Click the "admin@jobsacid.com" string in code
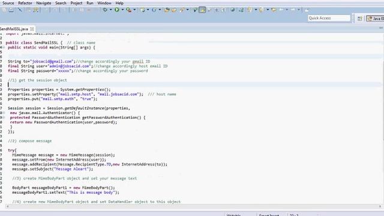Image resolution: width=384 pixels, height=216 pixels. click(70, 66)
